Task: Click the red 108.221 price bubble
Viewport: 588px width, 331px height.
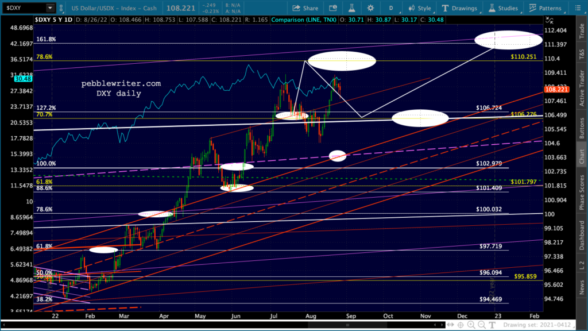Action: [556, 89]
